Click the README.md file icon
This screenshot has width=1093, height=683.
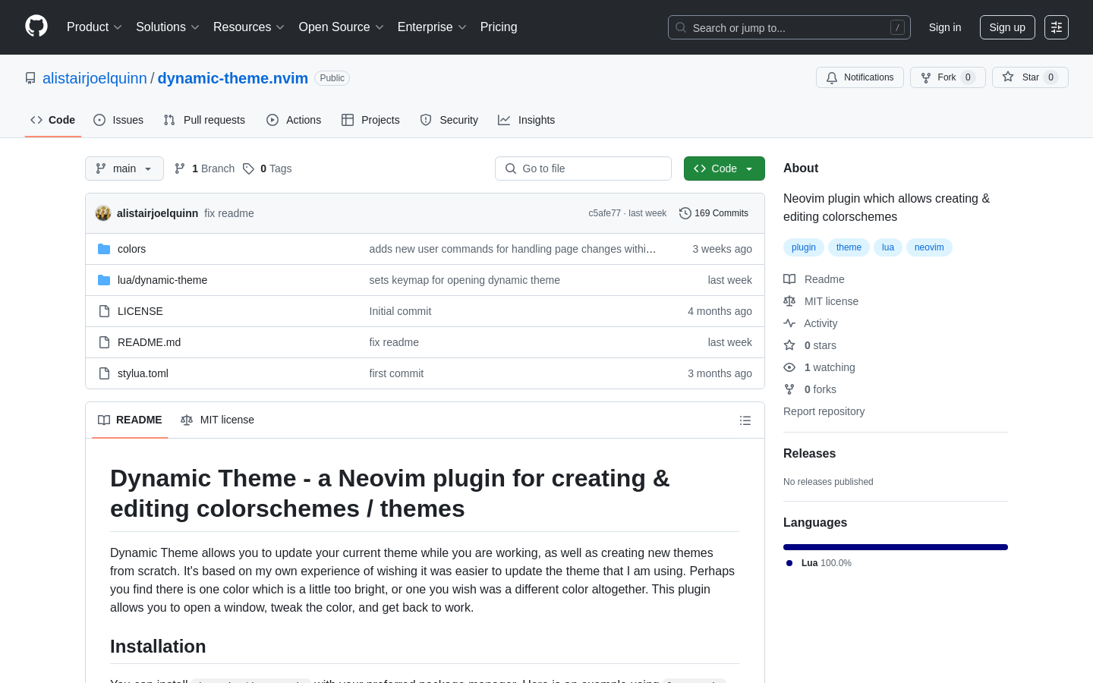coord(104,342)
